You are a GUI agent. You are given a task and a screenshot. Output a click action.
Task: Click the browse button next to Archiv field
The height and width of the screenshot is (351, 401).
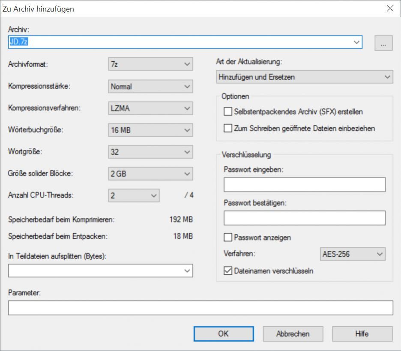[383, 43]
